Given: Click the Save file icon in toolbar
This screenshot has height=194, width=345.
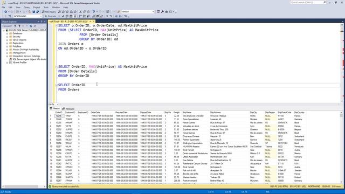Looking at the screenshot, I should [x=33, y=12].
